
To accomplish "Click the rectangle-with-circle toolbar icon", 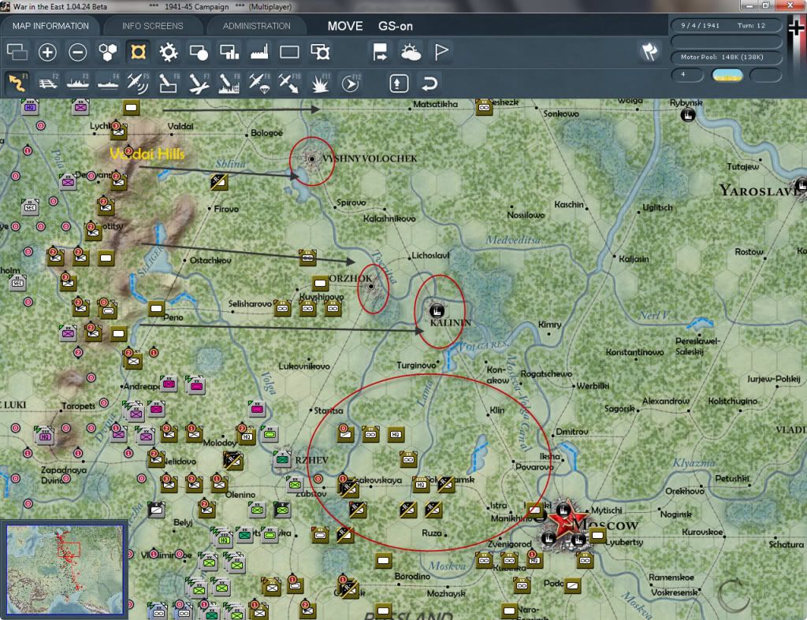I will pos(199,52).
